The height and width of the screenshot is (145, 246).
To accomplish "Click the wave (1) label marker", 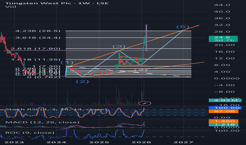I will pos(67,62).
